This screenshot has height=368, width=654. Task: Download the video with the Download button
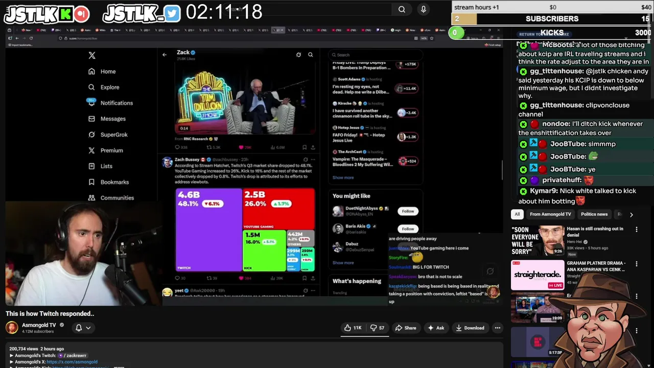tap(470, 328)
